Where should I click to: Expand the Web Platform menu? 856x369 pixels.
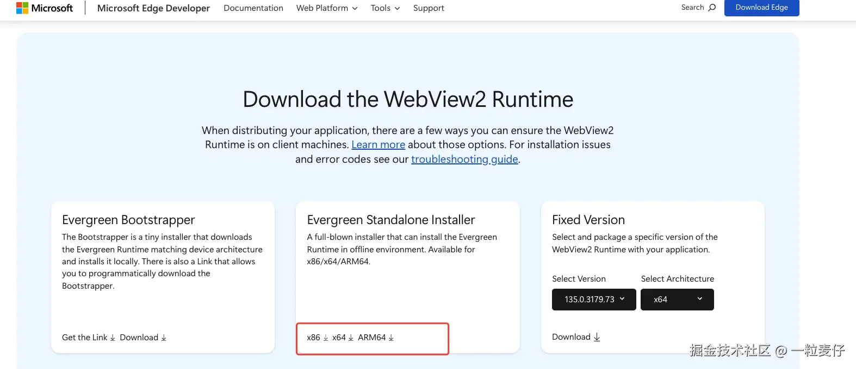click(327, 8)
